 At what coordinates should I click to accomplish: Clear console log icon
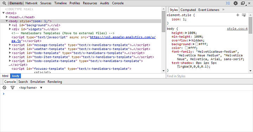(4, 88)
